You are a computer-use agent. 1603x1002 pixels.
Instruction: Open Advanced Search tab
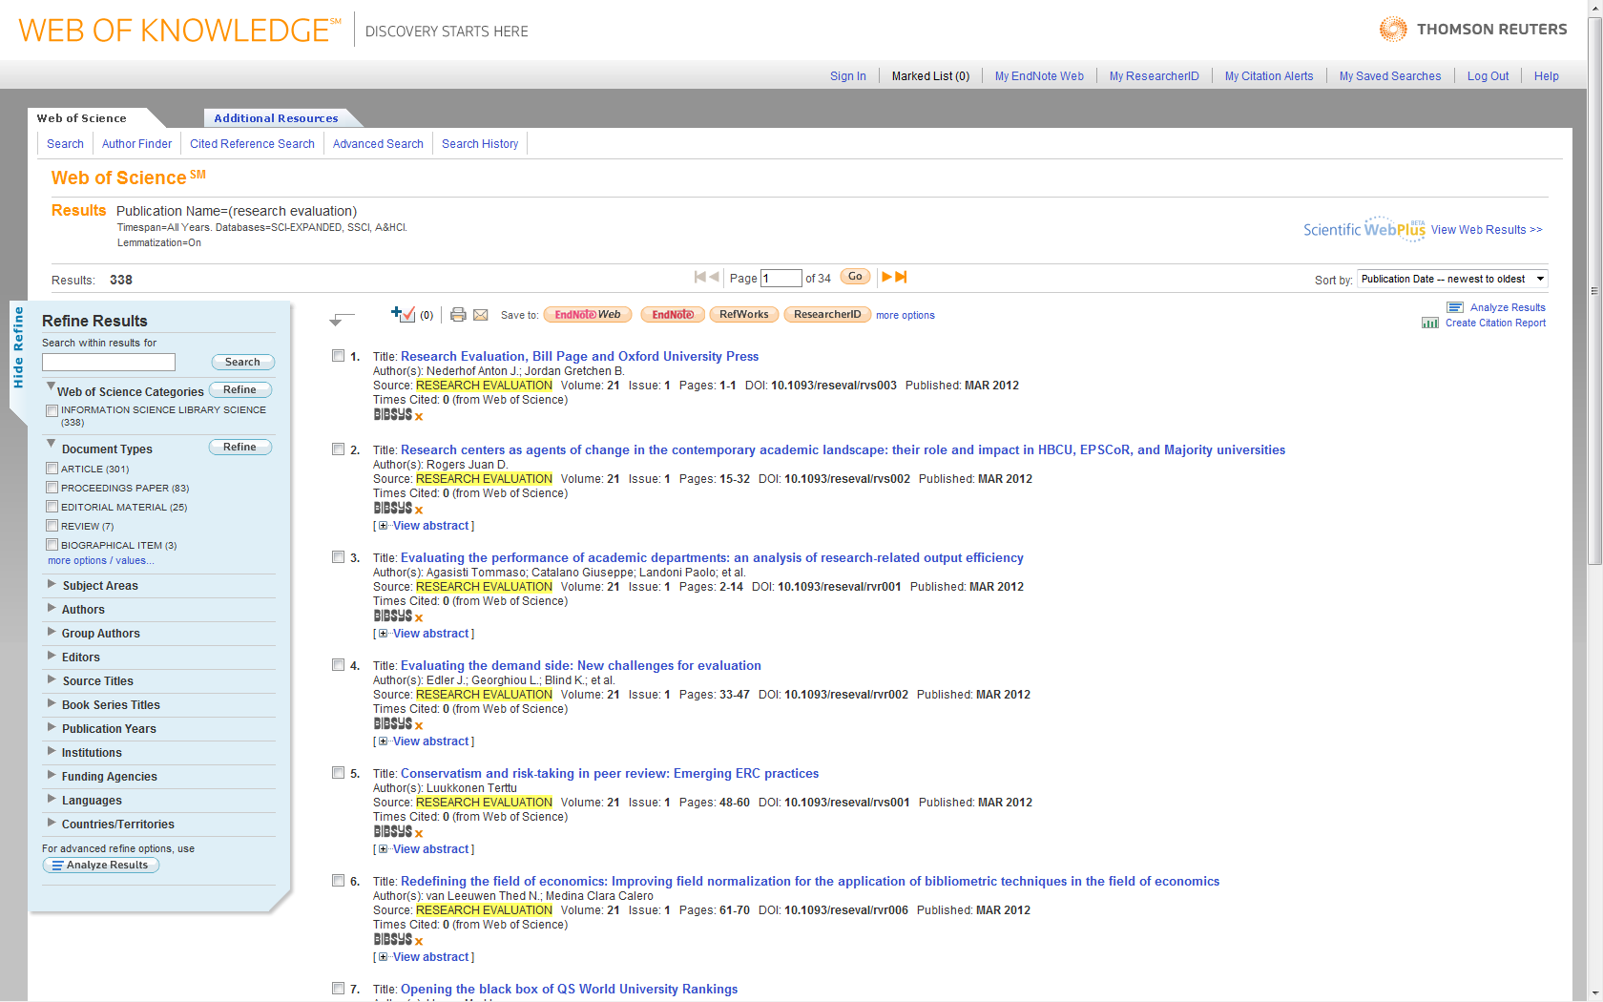[378, 144]
